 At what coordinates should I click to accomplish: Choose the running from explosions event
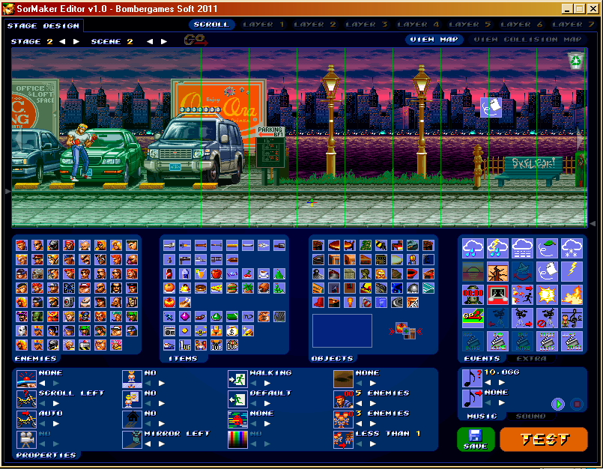pos(522,294)
